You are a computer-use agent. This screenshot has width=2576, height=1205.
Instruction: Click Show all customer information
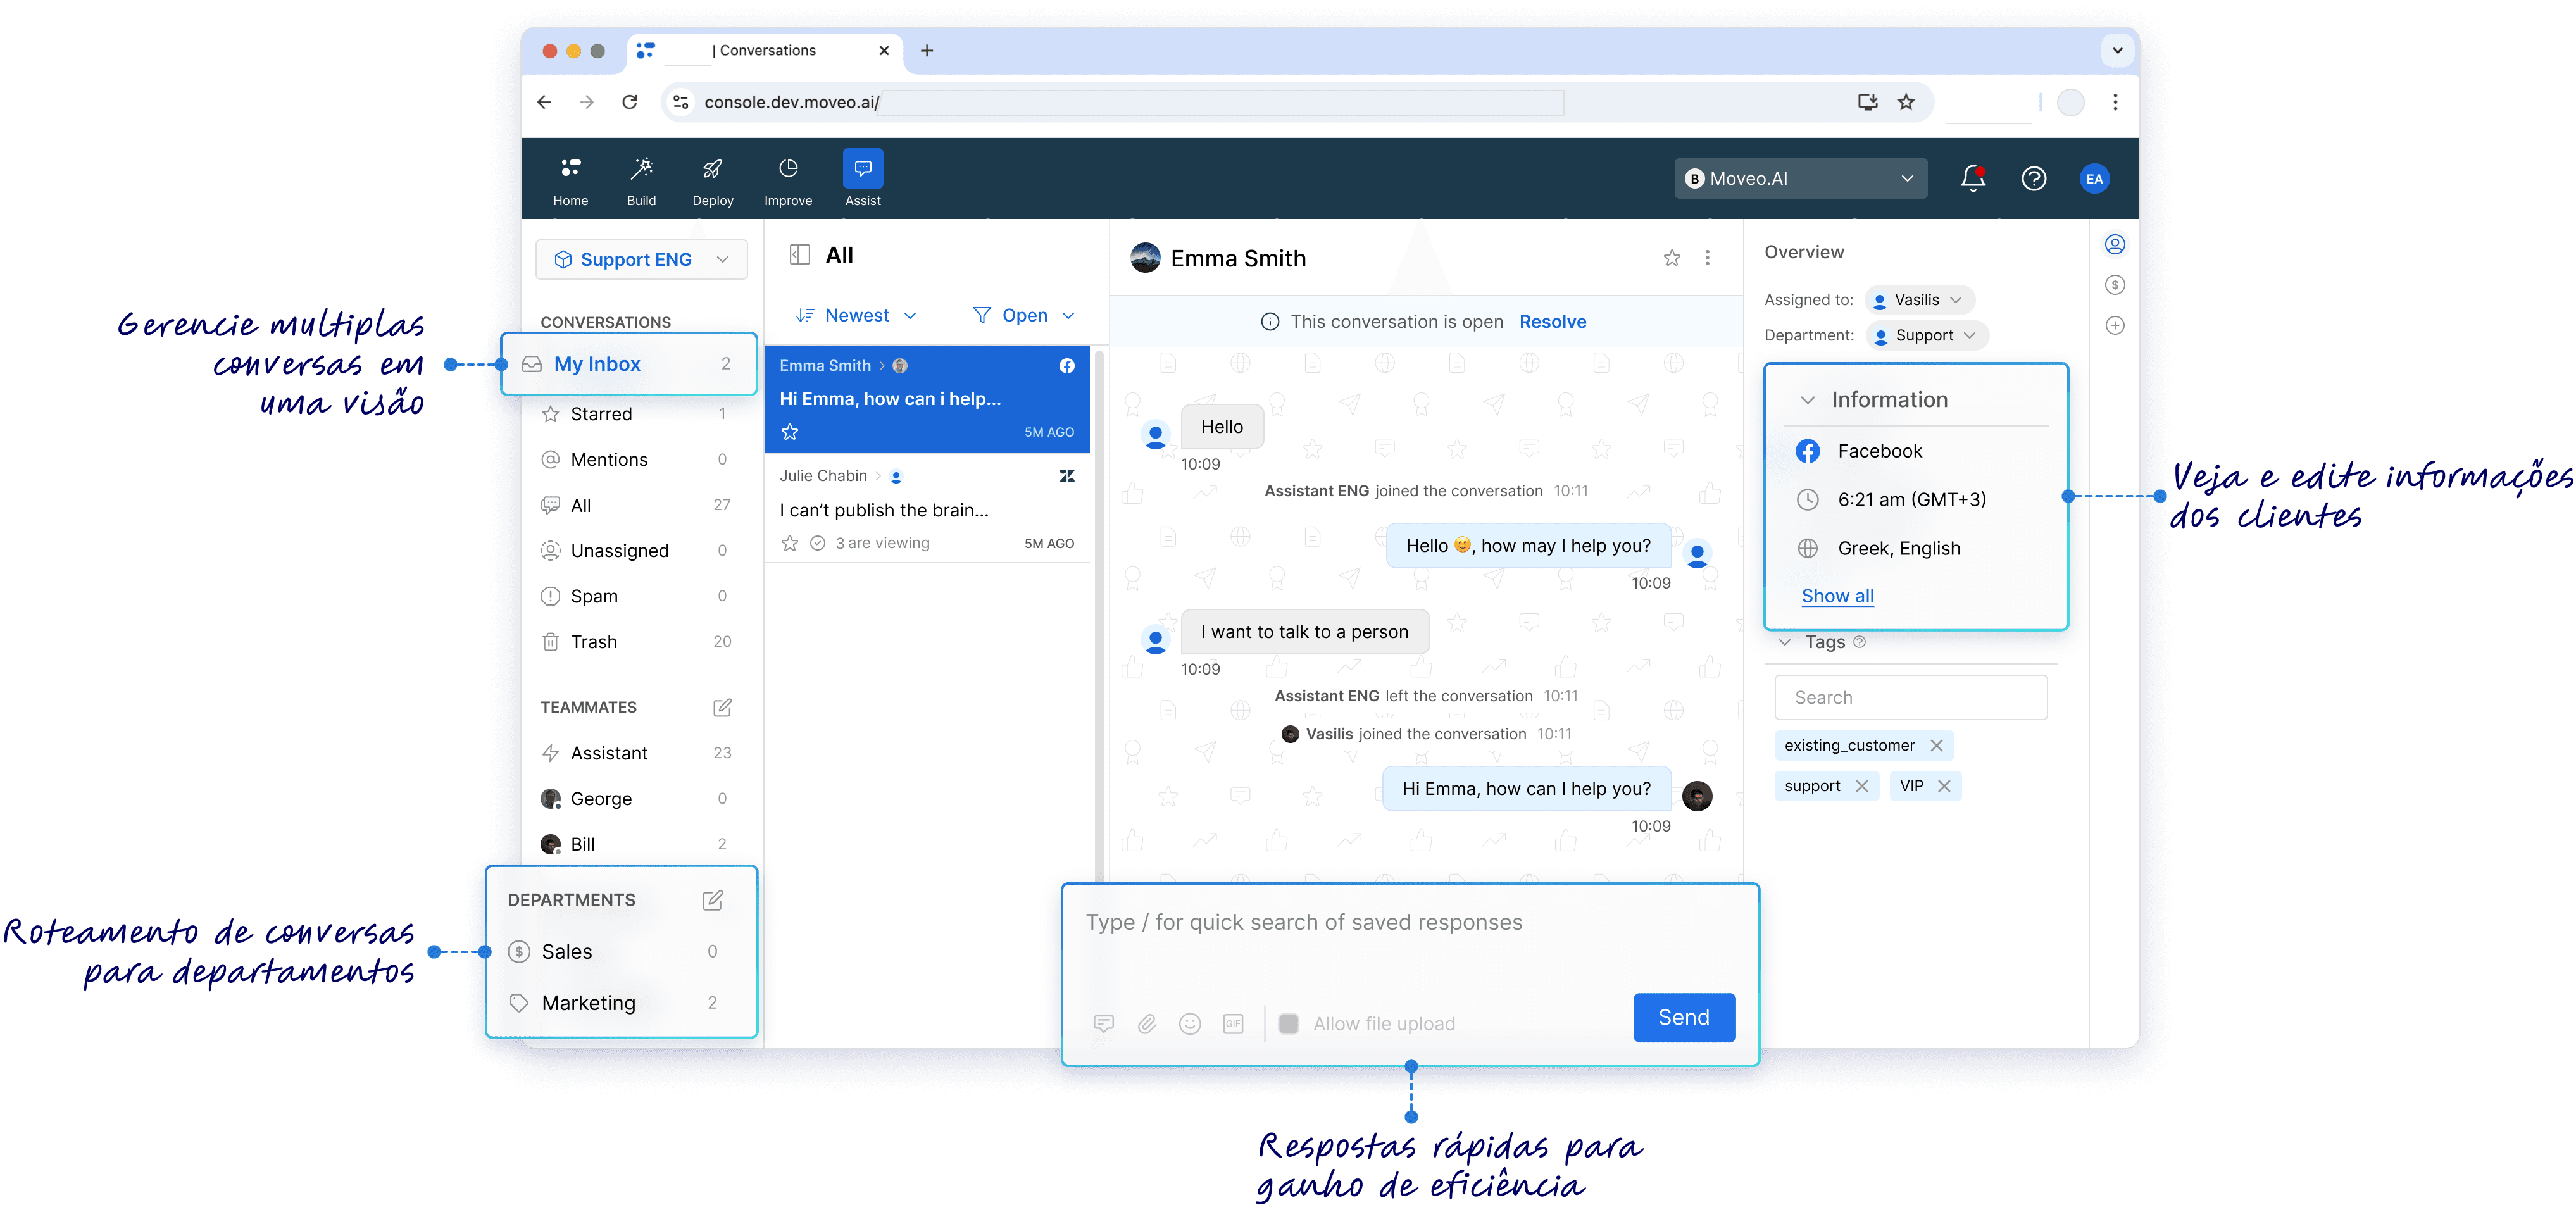point(1836,595)
